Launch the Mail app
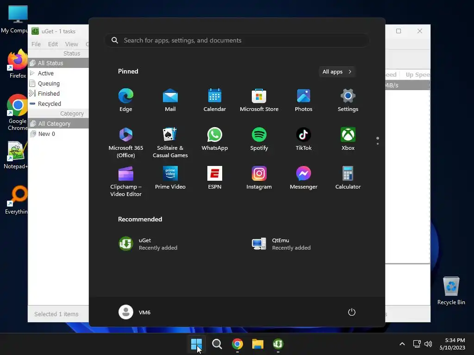Image resolution: width=474 pixels, height=355 pixels. coord(170,100)
